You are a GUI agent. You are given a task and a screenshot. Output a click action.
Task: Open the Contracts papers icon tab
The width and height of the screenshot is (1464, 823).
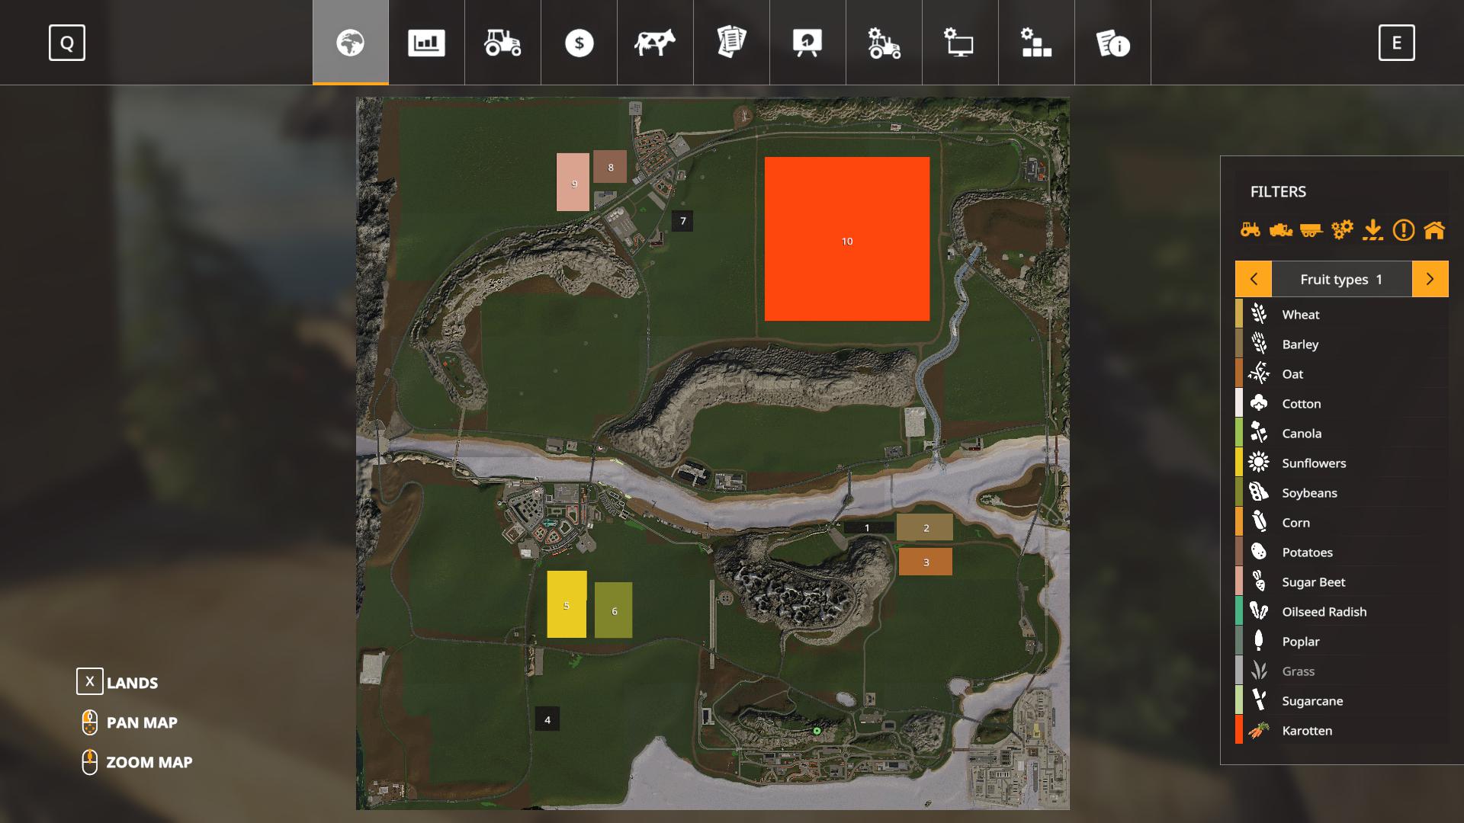731,43
